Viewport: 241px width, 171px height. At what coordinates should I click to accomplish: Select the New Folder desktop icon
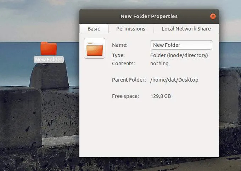[x=49, y=48]
